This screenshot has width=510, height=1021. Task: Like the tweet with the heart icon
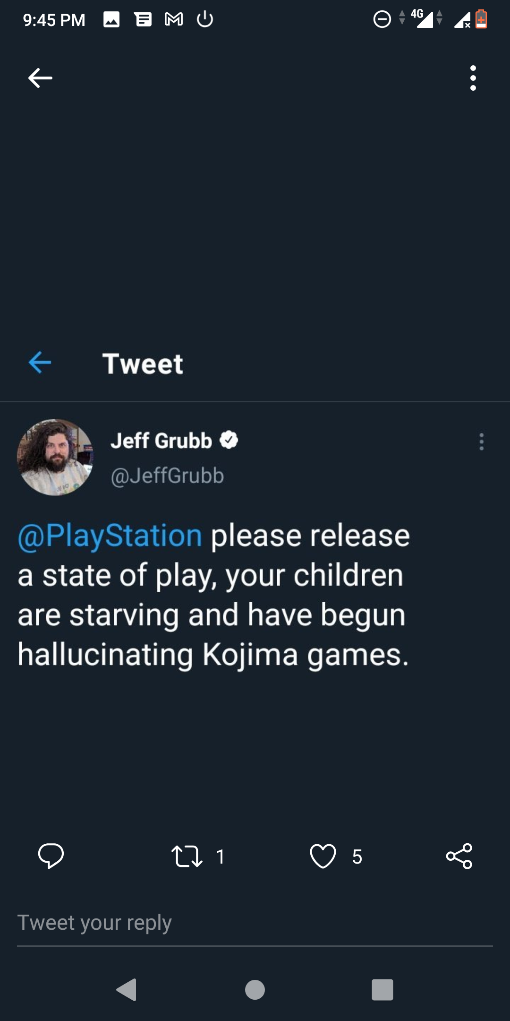(323, 856)
